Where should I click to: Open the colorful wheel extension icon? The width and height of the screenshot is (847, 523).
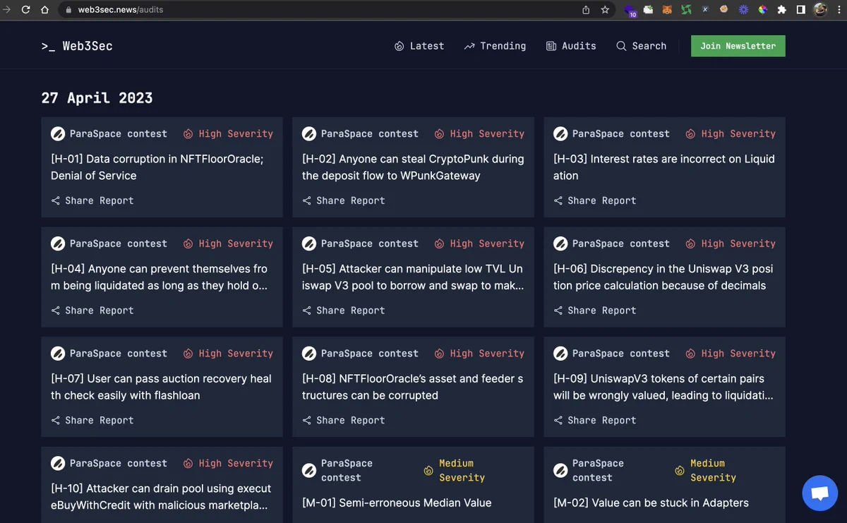[762, 10]
